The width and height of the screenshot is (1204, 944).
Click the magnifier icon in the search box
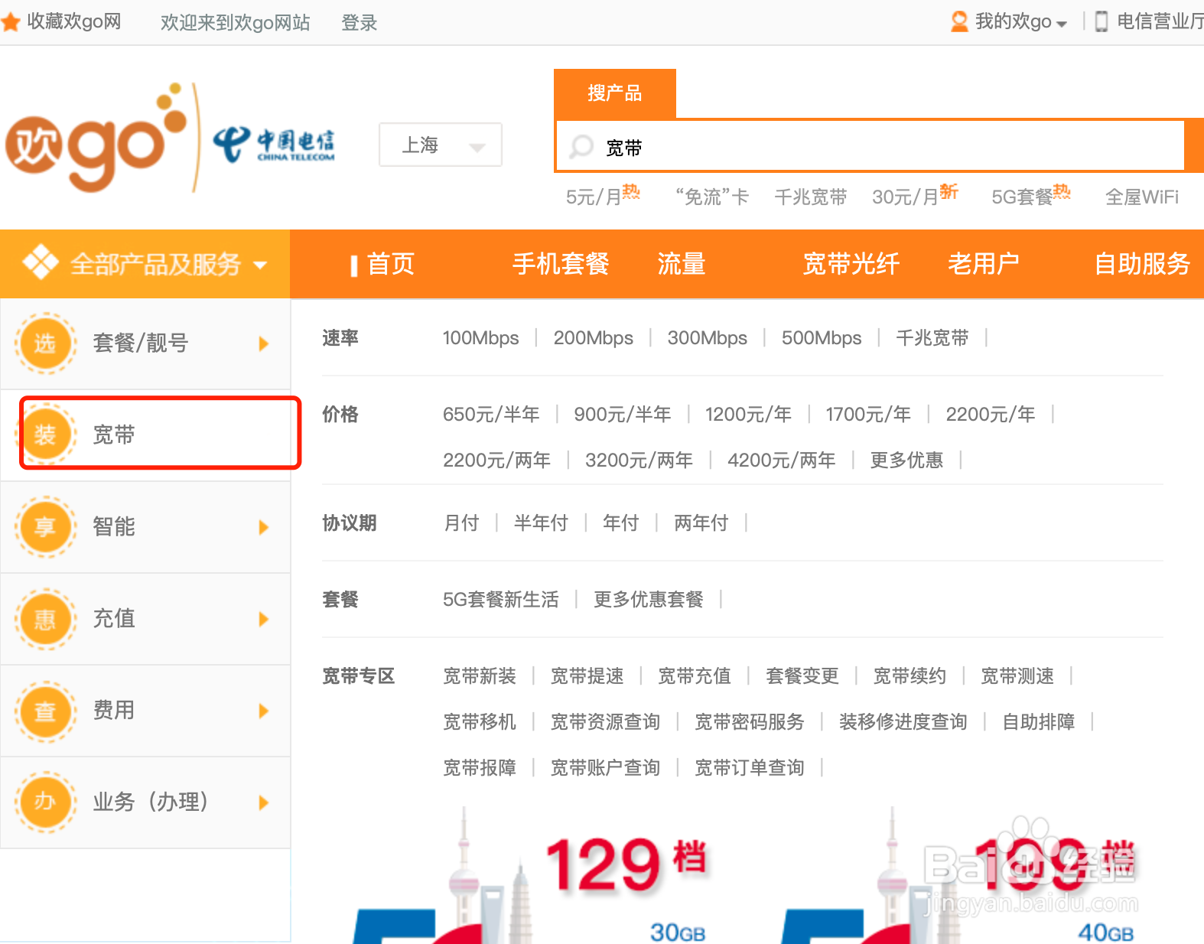(582, 146)
